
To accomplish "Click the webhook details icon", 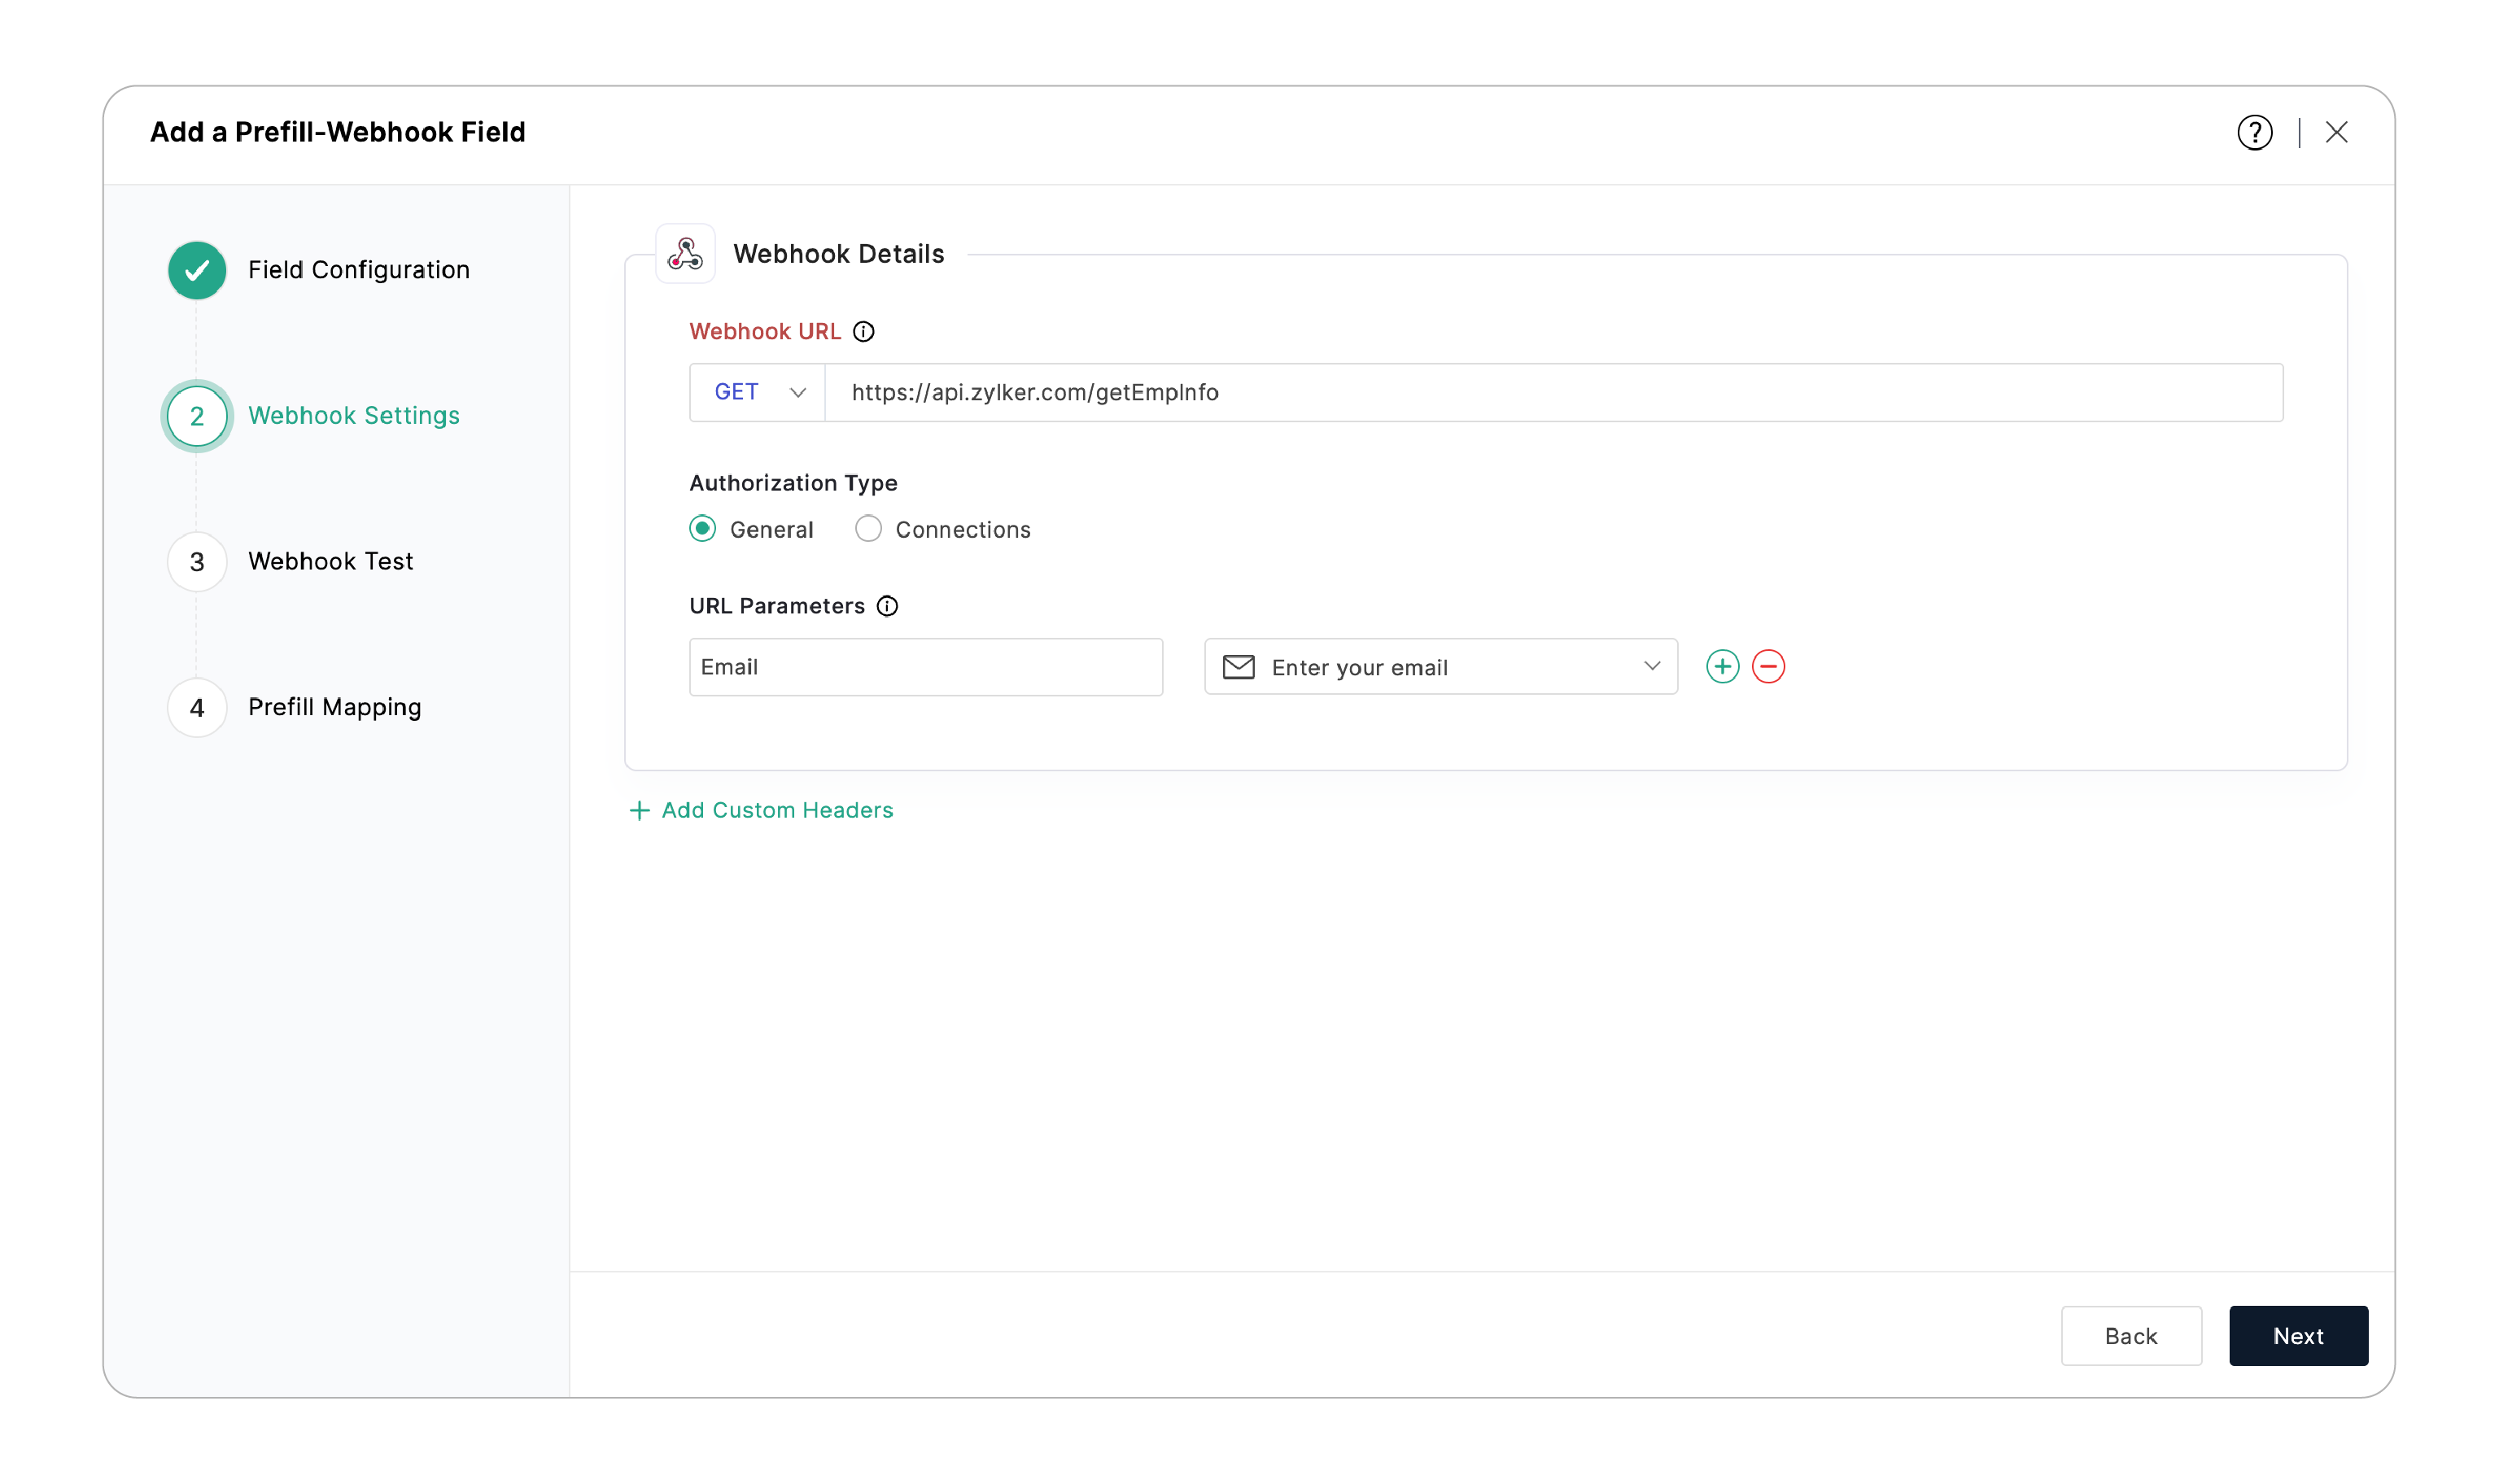I will 685,254.
